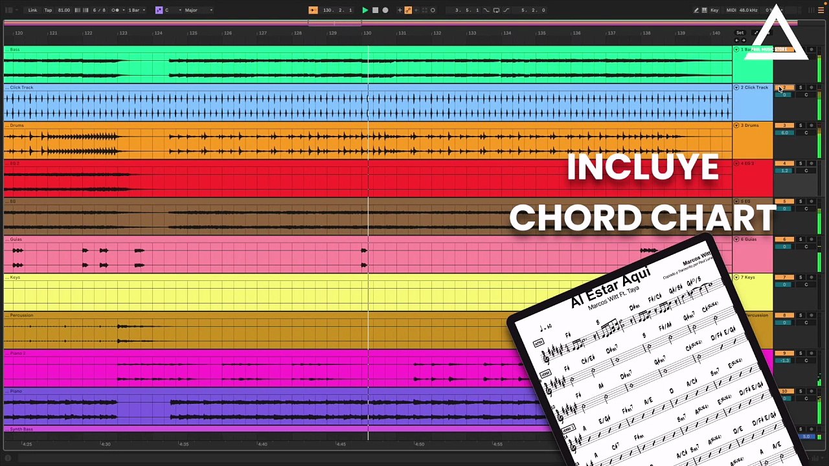Click bar 124 on the beat ruler
This screenshot has height=466, width=829.
158,33
